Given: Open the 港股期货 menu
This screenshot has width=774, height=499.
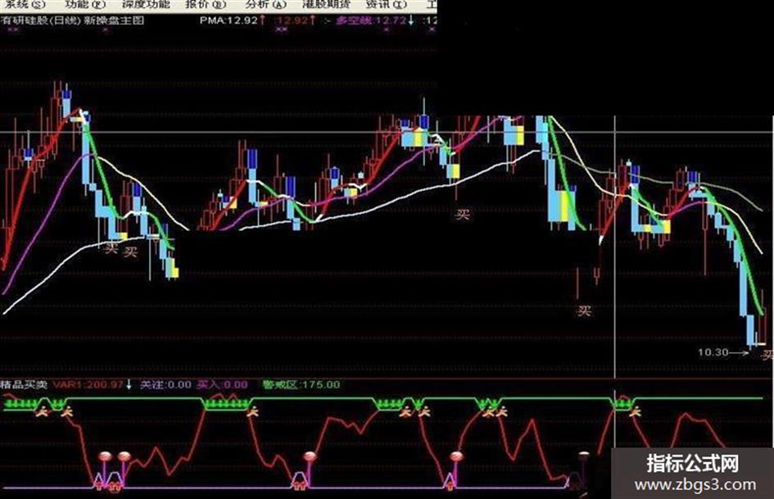Looking at the screenshot, I should point(326,4).
